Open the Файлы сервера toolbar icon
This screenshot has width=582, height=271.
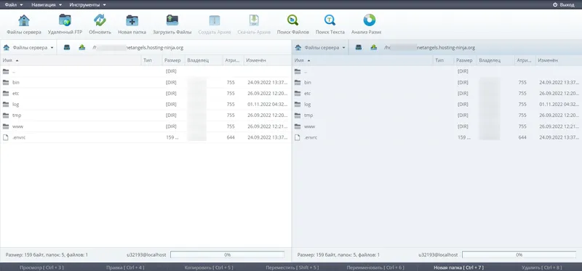coord(24,20)
